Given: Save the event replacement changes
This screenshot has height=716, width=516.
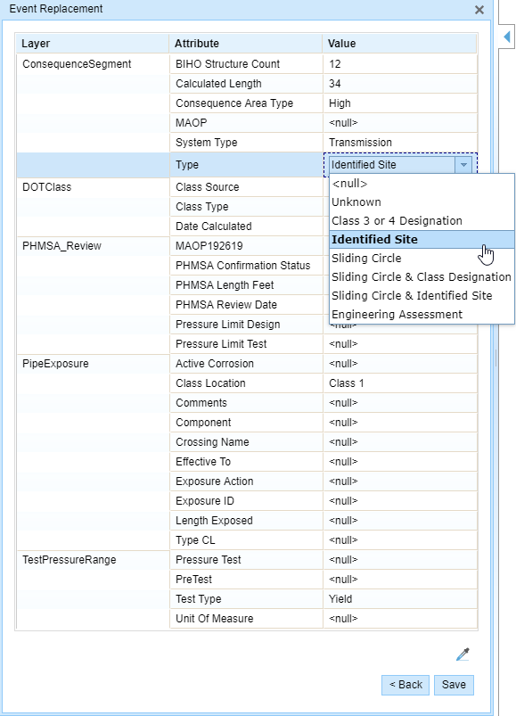Looking at the screenshot, I should 454,685.
